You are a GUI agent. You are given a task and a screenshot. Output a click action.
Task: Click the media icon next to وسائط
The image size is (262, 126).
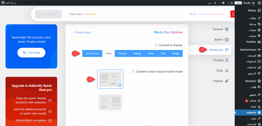pyautogui.click(x=259, y=24)
